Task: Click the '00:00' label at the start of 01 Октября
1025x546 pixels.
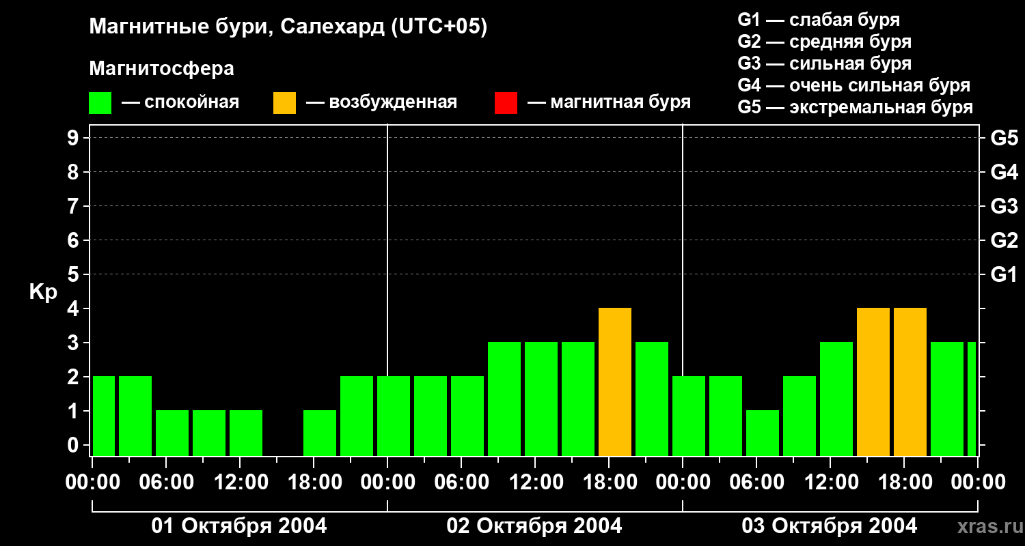Action: click(x=92, y=483)
